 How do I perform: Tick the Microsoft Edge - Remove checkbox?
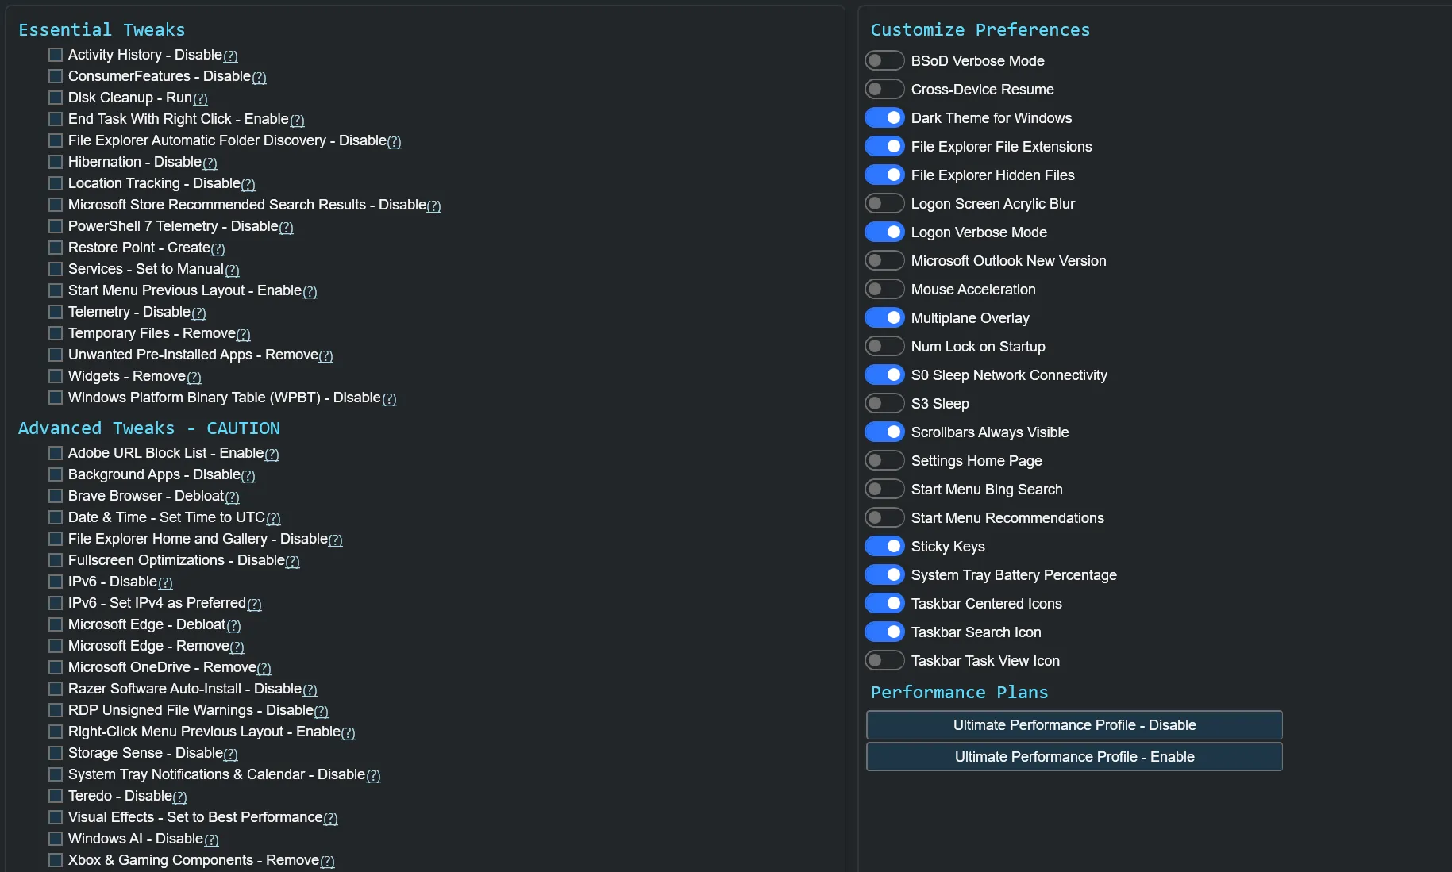56,646
